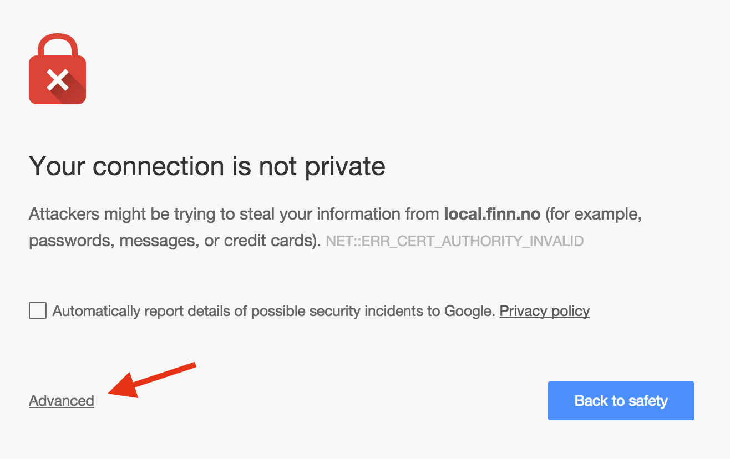Click the 'passwords, messages, or credit cards' text
This screenshot has height=459, width=730.
coord(173,241)
